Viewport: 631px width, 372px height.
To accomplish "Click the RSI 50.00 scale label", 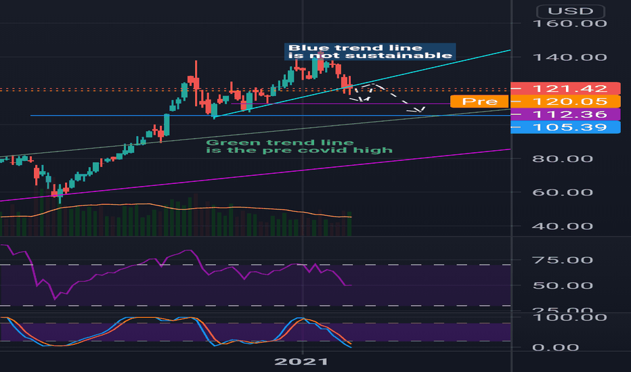I will click(562, 285).
